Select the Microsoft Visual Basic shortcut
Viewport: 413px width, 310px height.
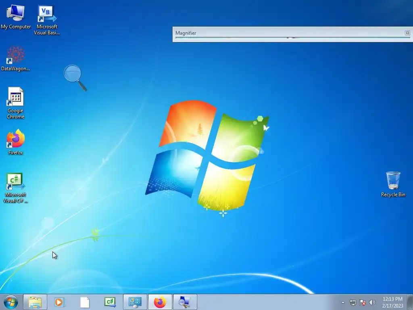point(47,20)
